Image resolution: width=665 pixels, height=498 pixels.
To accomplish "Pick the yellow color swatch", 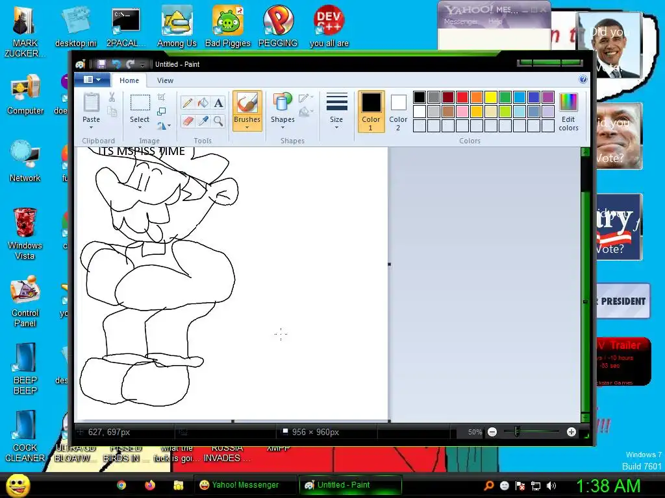I will click(491, 97).
